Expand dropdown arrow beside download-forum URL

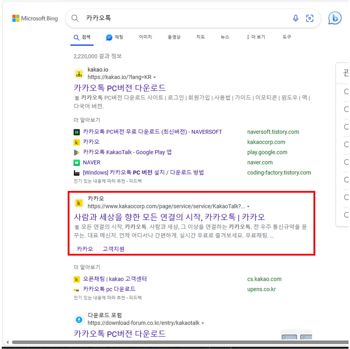pos(203,323)
